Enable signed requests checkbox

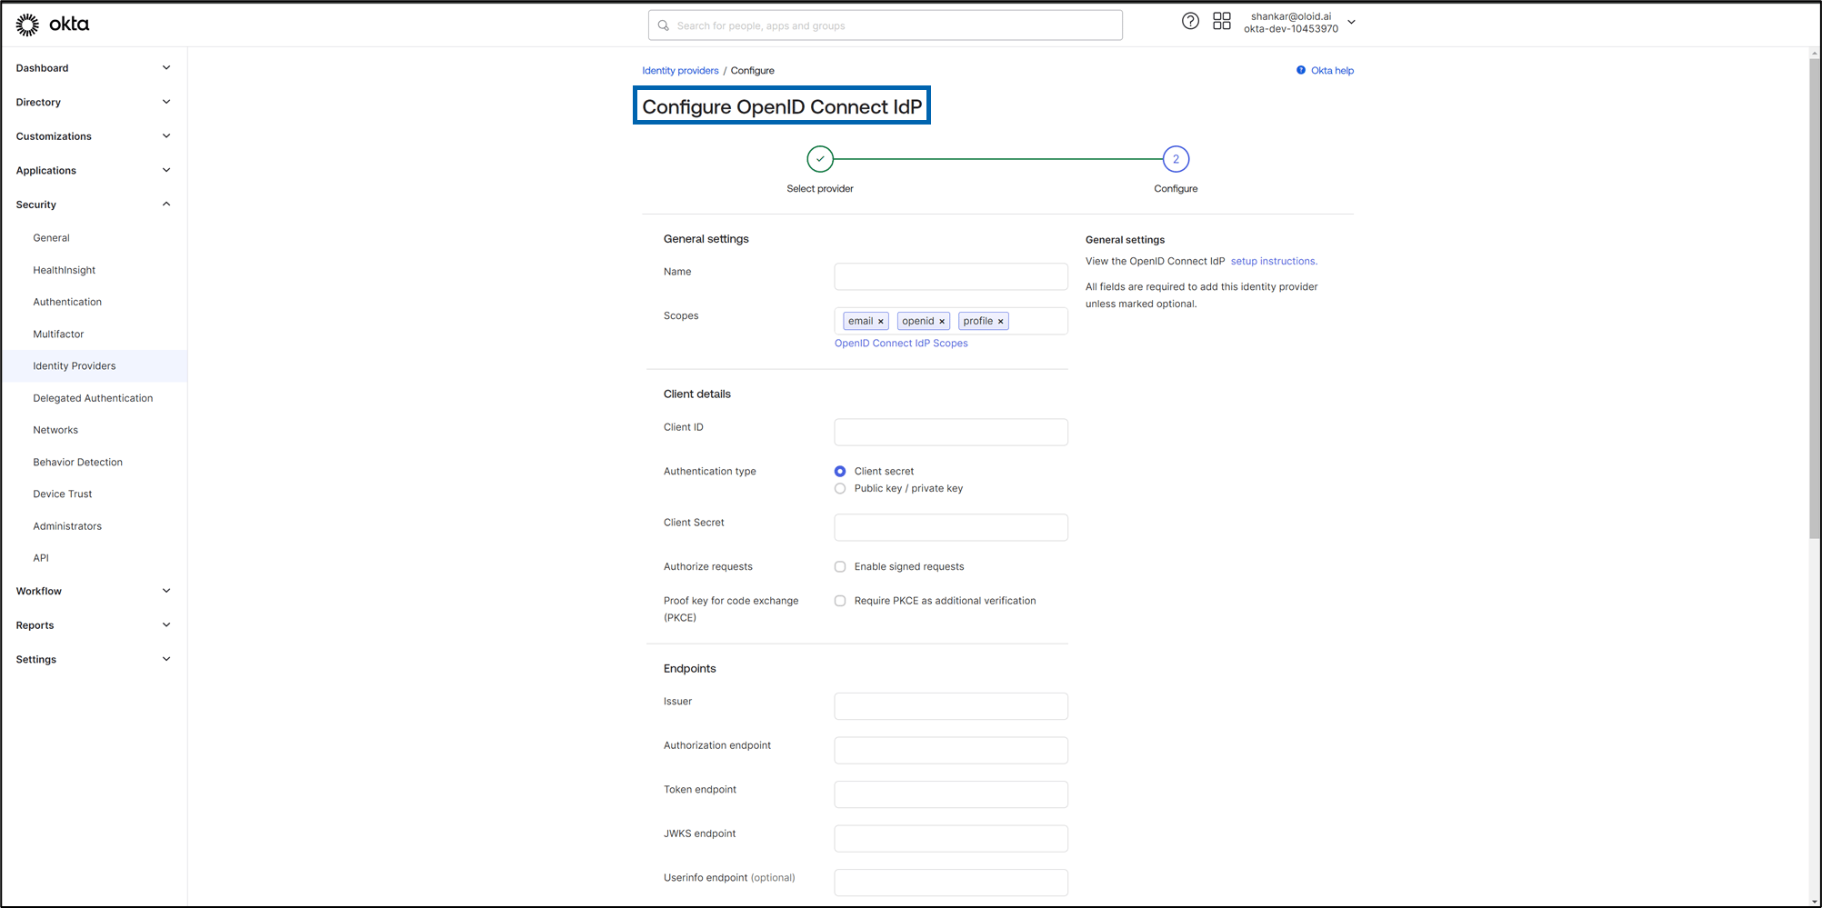coord(840,566)
